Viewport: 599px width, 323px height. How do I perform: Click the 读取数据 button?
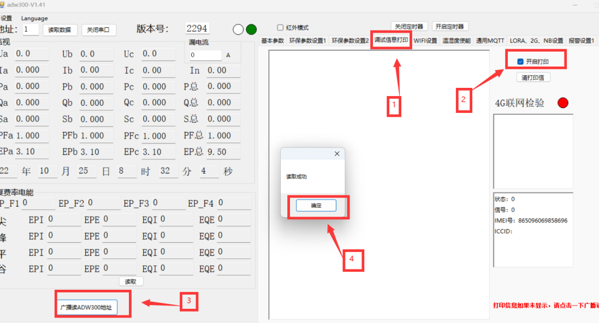pos(60,30)
